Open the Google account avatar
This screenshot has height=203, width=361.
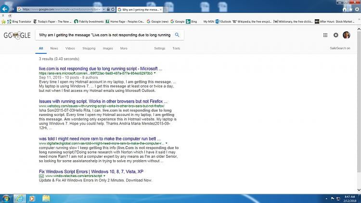[x=347, y=35]
